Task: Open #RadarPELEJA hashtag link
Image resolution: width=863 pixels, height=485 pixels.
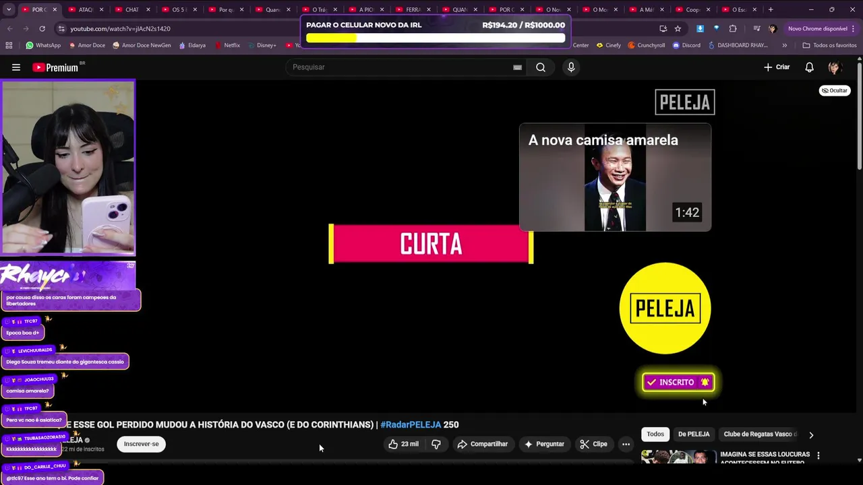Action: (x=411, y=424)
